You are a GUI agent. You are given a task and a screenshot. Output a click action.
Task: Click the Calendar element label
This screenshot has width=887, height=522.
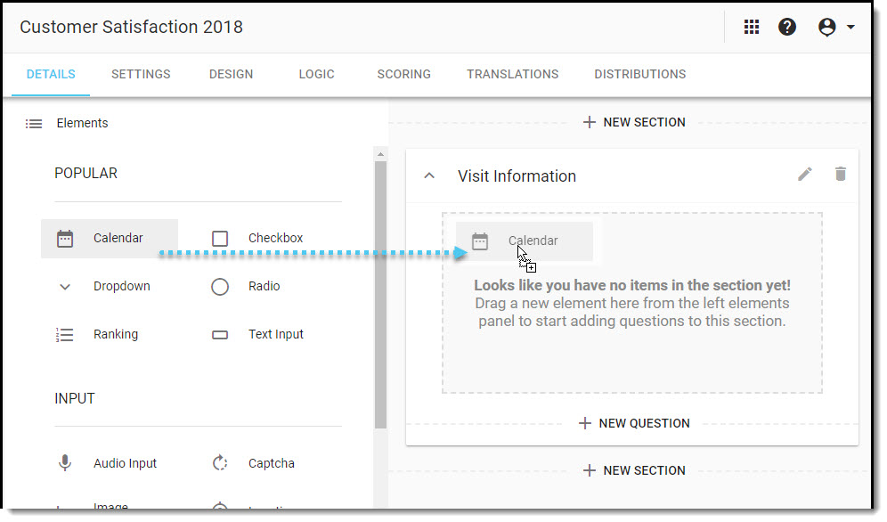118,238
